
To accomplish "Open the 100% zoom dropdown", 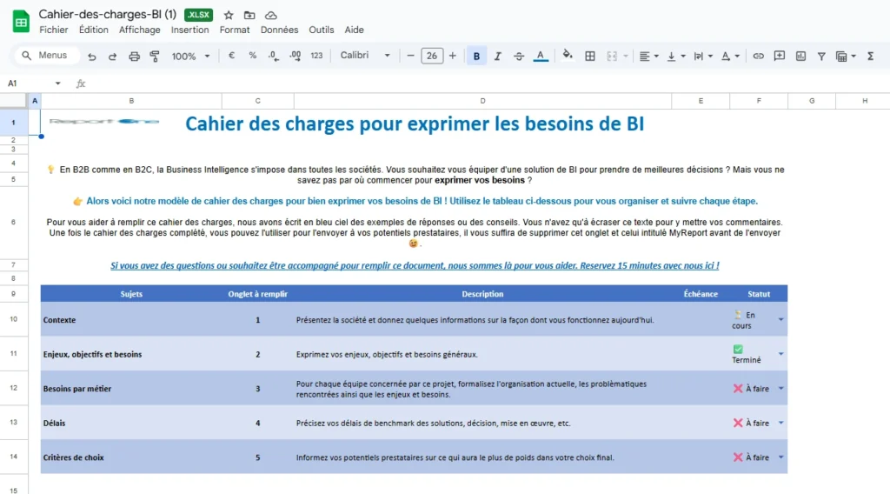I will [x=190, y=56].
